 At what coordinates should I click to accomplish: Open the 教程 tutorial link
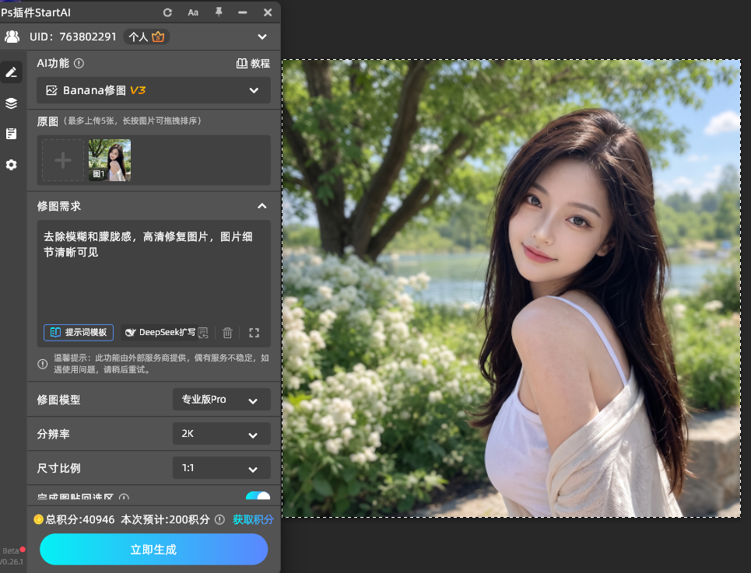pos(253,63)
